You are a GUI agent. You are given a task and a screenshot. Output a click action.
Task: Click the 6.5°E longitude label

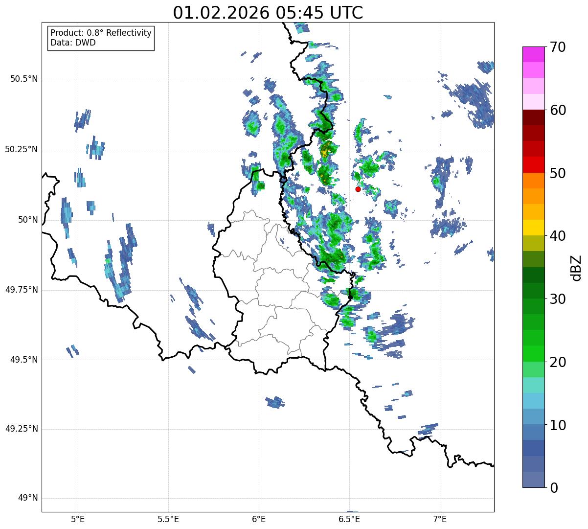click(x=349, y=520)
